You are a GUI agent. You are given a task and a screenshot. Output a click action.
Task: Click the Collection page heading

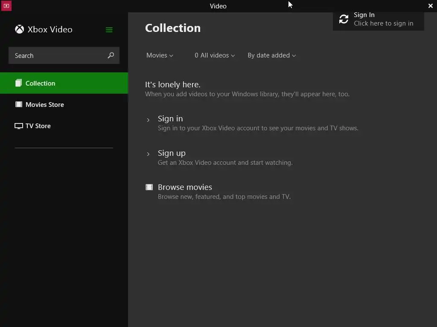[x=173, y=28]
